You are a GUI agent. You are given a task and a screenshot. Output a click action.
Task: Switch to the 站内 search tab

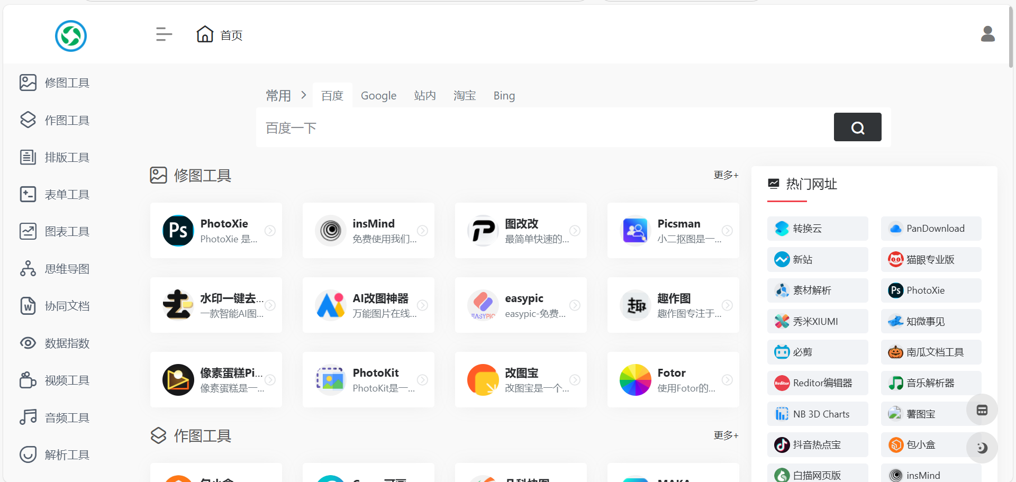425,96
